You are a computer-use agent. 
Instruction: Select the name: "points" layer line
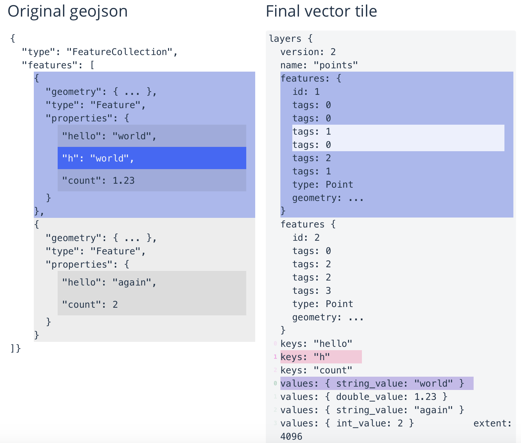click(x=319, y=65)
